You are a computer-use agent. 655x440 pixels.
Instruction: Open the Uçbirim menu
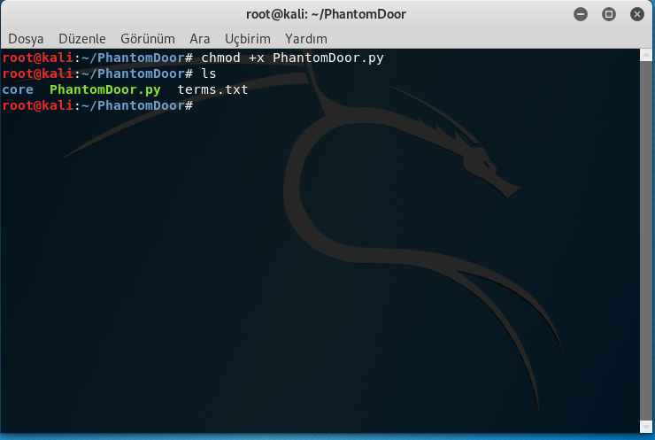pyautogui.click(x=247, y=39)
